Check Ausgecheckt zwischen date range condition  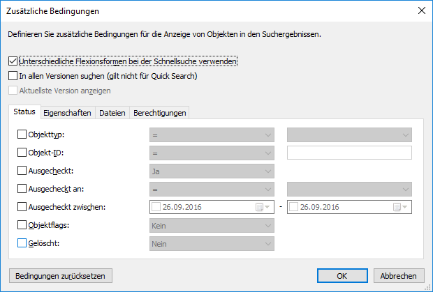[22, 207]
